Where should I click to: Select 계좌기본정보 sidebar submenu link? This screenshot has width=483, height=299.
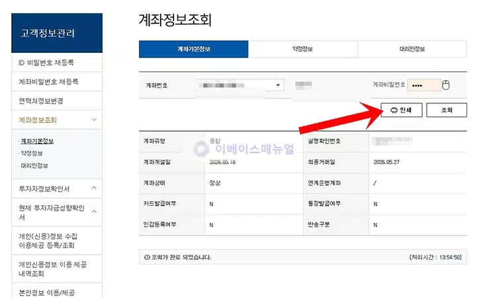(x=37, y=141)
